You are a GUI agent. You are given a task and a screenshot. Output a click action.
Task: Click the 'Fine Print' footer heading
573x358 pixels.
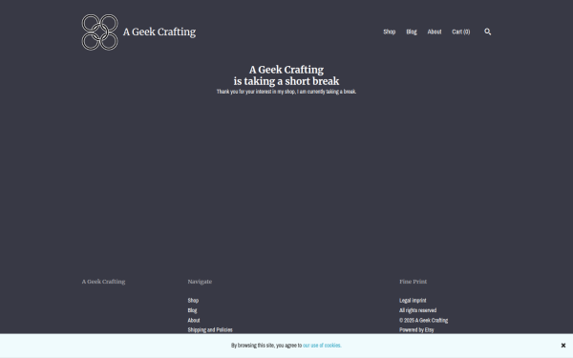(413, 282)
